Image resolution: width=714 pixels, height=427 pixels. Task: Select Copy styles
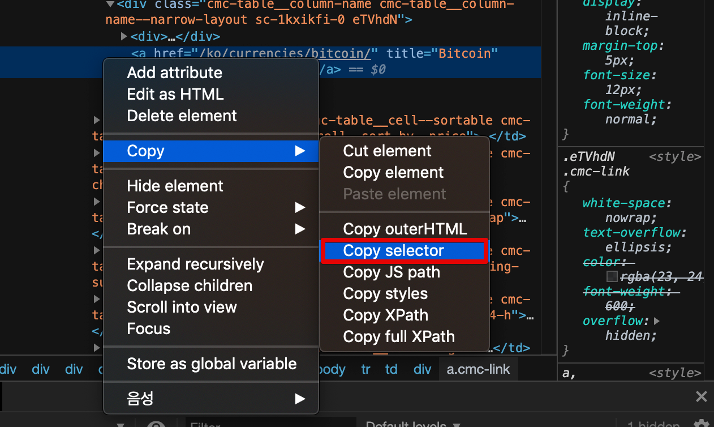tap(404, 293)
